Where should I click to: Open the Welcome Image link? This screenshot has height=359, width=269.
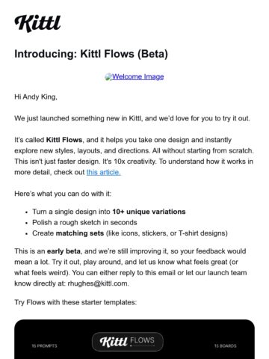click(137, 76)
